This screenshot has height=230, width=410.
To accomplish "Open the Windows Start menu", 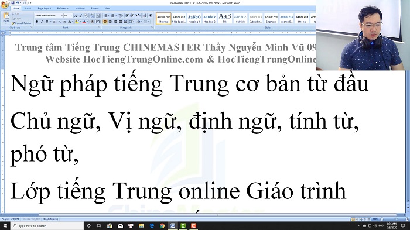I will pos(5,226).
